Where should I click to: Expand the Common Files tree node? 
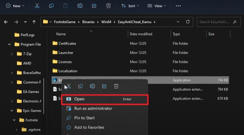(12, 82)
